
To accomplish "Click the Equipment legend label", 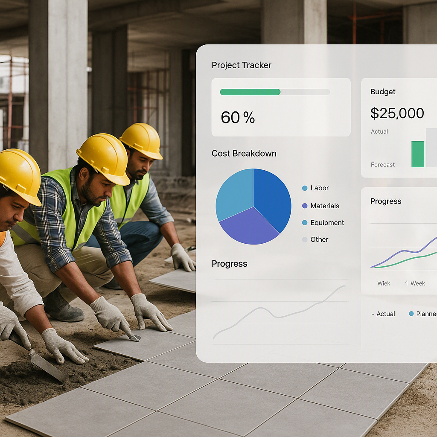I will 327,223.
